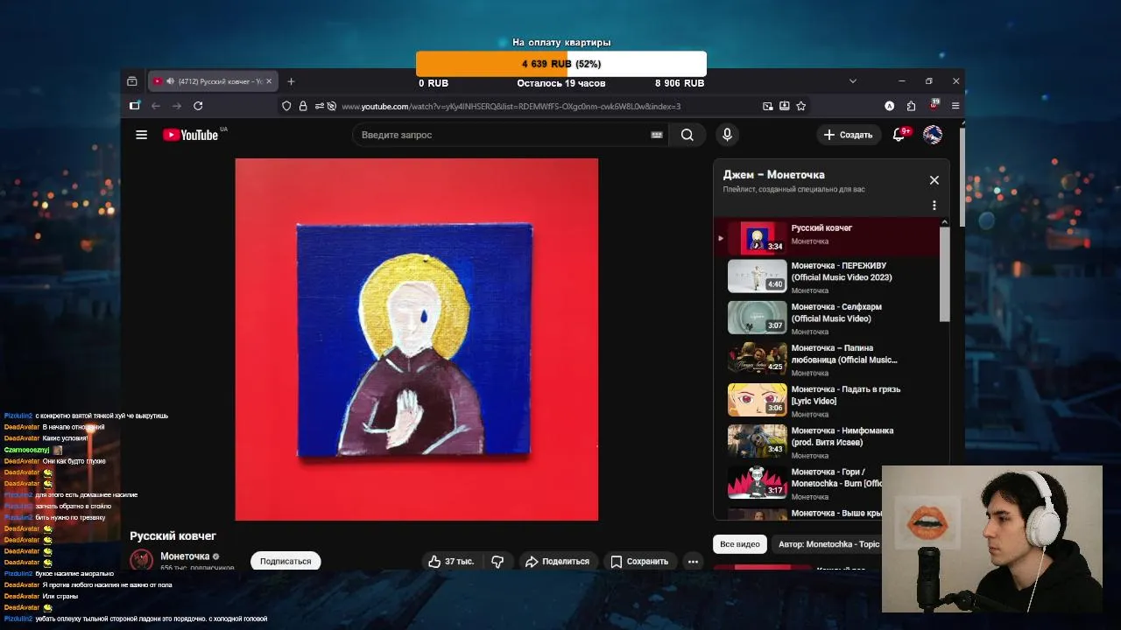Open the tab overview icon left of tabs
The height and width of the screenshot is (630, 1121).
[132, 81]
